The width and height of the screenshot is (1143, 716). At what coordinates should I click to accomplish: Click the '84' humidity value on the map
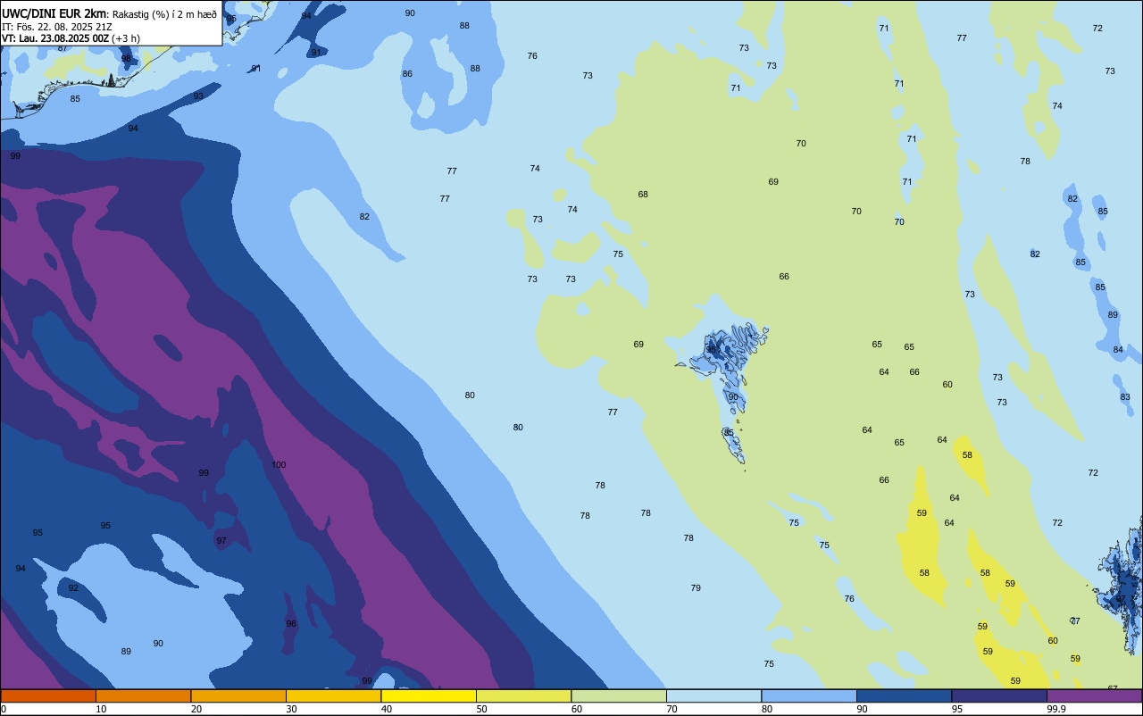pyautogui.click(x=1118, y=350)
